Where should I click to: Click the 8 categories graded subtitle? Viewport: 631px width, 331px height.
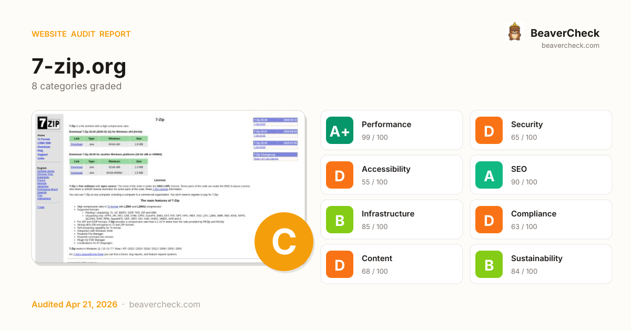(76, 86)
